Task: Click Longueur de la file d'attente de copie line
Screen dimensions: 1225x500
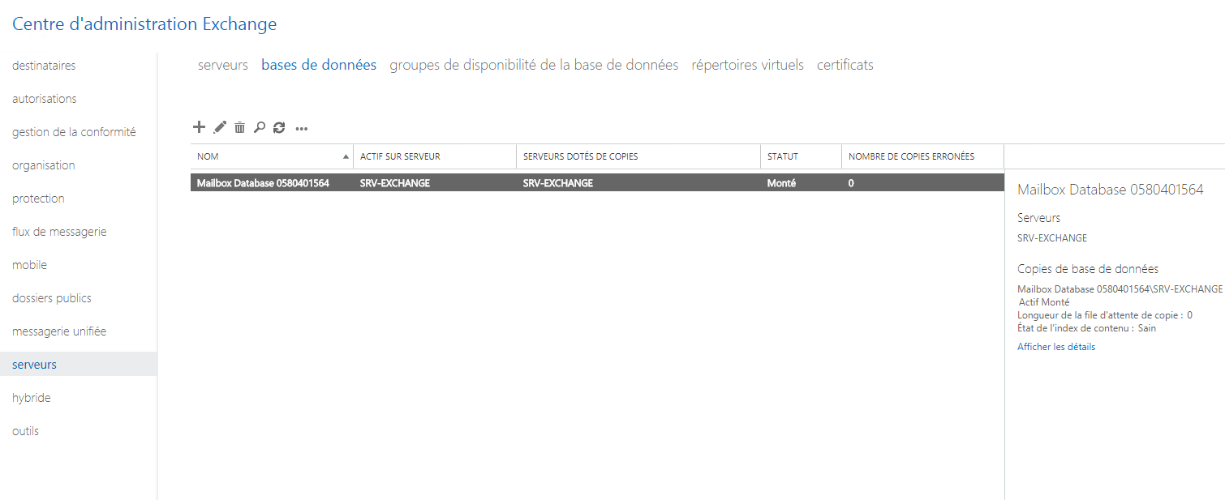Action: tap(1105, 315)
